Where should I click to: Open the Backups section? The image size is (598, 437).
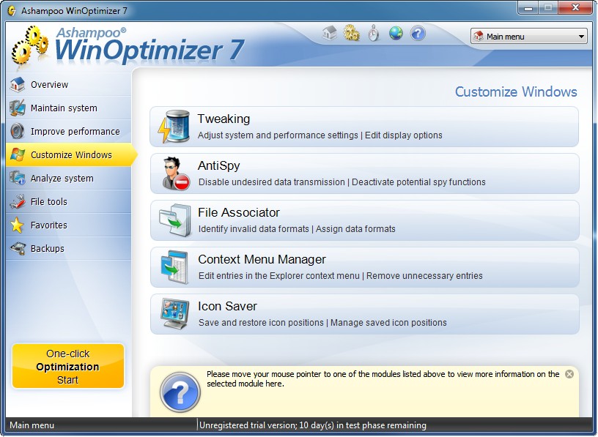[69, 248]
